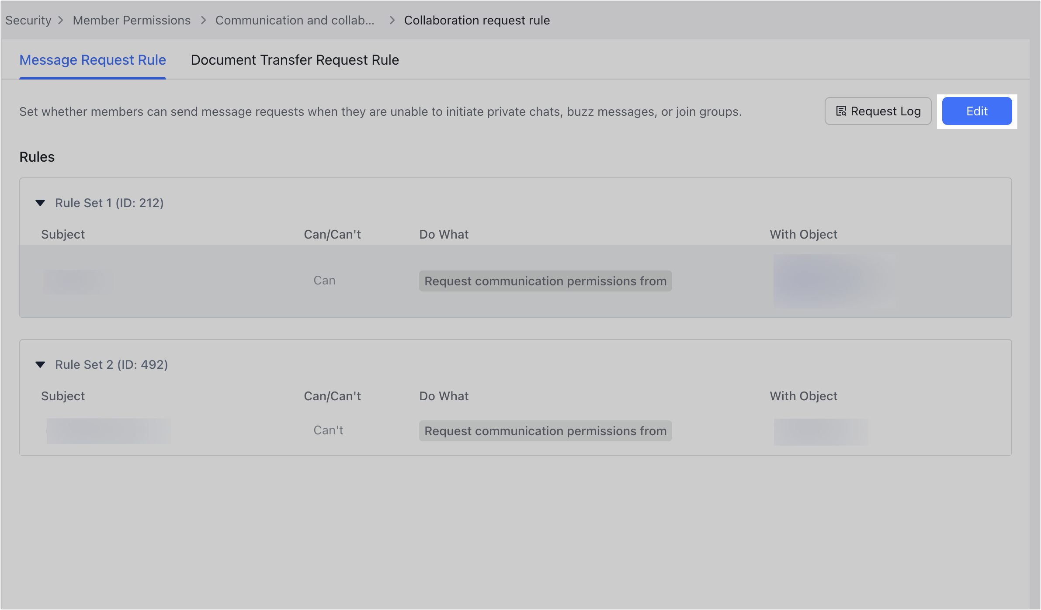
Task: Click the With Object column header
Action: tap(803, 234)
